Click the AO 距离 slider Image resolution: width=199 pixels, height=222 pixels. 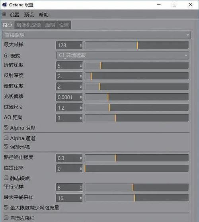[137, 118]
